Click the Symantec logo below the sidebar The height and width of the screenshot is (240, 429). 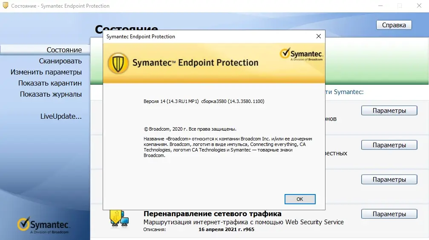(44, 226)
